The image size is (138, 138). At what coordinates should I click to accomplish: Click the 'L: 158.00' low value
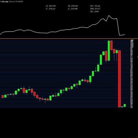pyautogui.click(x=73, y=9)
